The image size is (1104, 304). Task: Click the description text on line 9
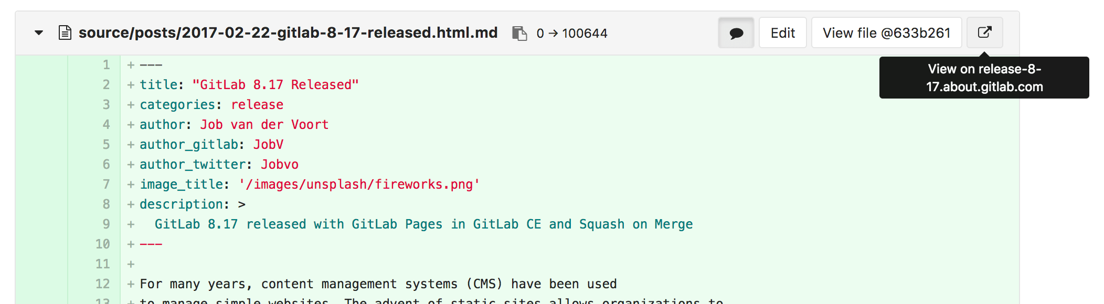click(424, 224)
